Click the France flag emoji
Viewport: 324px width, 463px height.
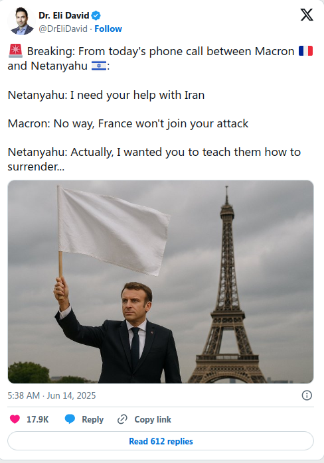pos(305,51)
